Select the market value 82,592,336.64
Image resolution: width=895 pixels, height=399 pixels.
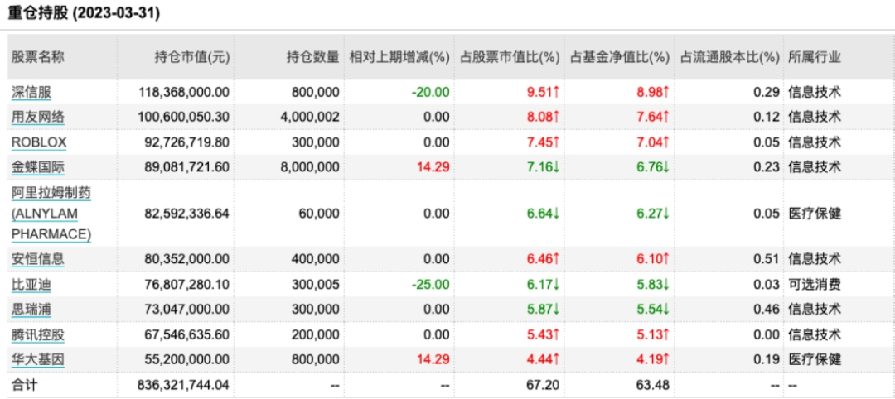coord(187,214)
